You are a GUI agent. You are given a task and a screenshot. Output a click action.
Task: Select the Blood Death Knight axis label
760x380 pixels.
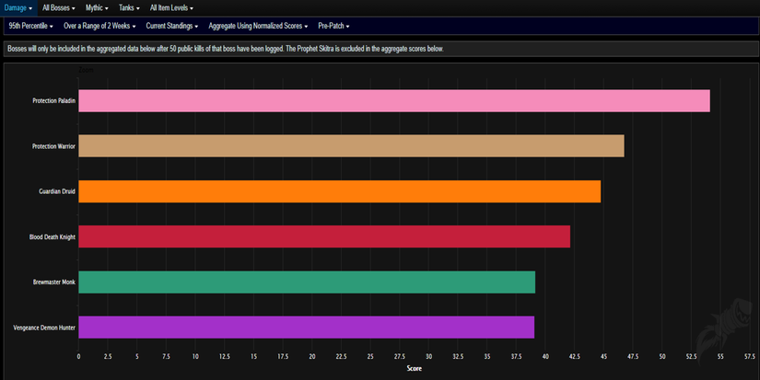tap(52, 237)
